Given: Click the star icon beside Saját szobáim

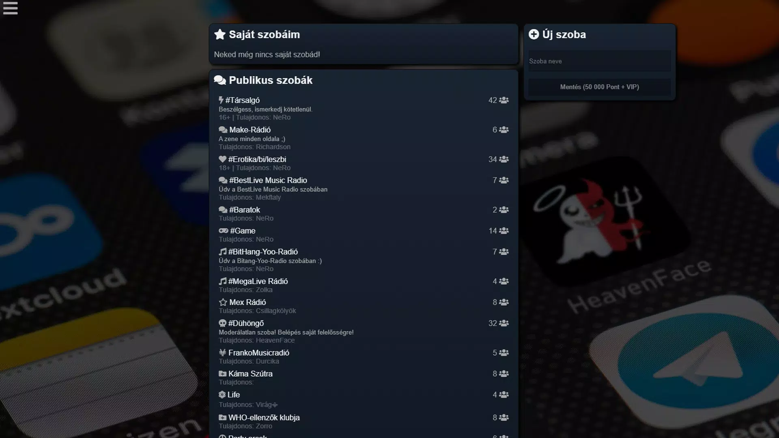Looking at the screenshot, I should (219, 34).
